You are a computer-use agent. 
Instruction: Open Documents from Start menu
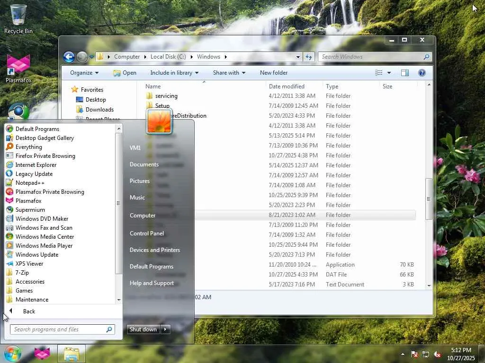[144, 164]
